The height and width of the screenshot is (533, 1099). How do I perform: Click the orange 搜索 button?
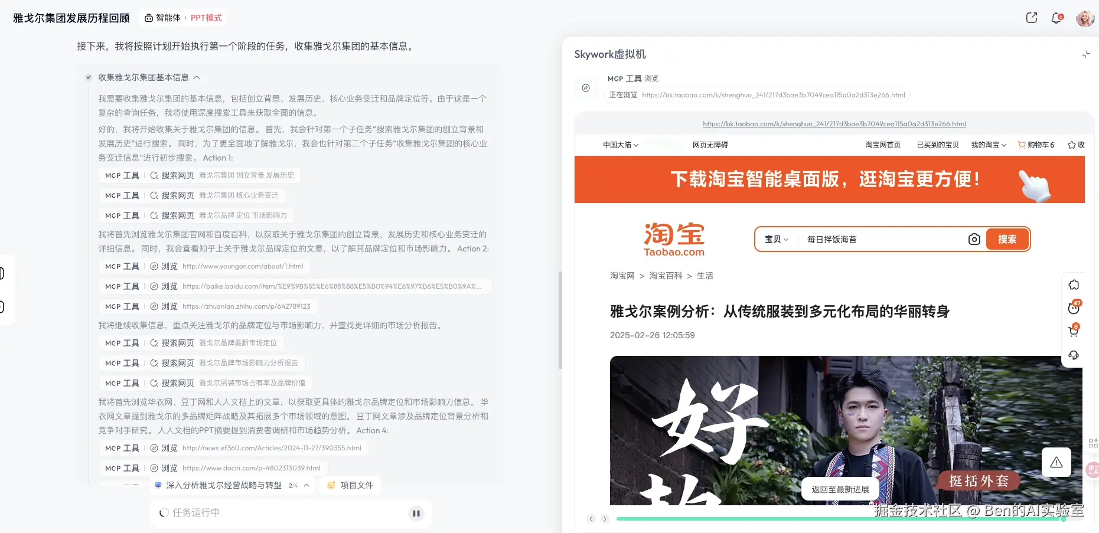tap(1007, 239)
